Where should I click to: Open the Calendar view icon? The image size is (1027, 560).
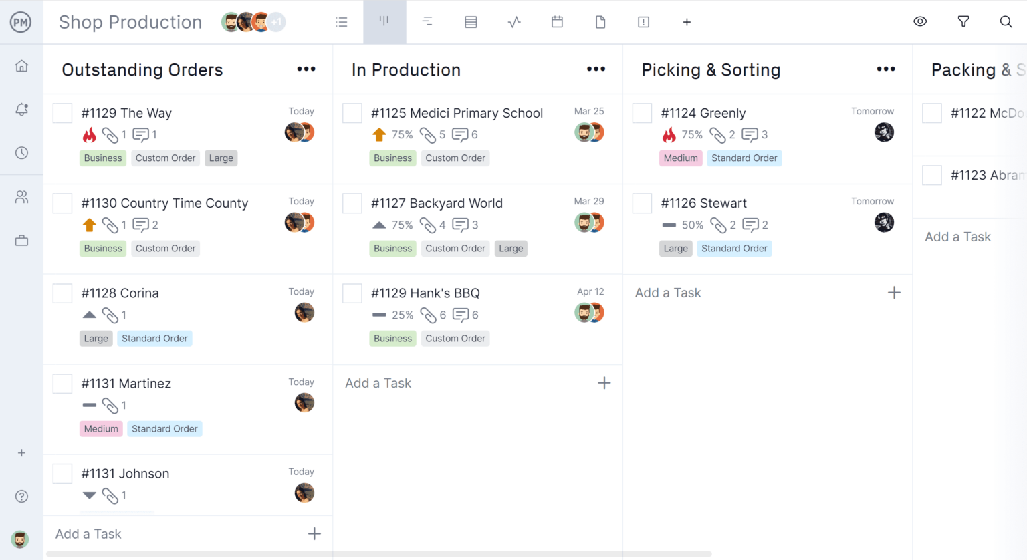[x=557, y=21]
